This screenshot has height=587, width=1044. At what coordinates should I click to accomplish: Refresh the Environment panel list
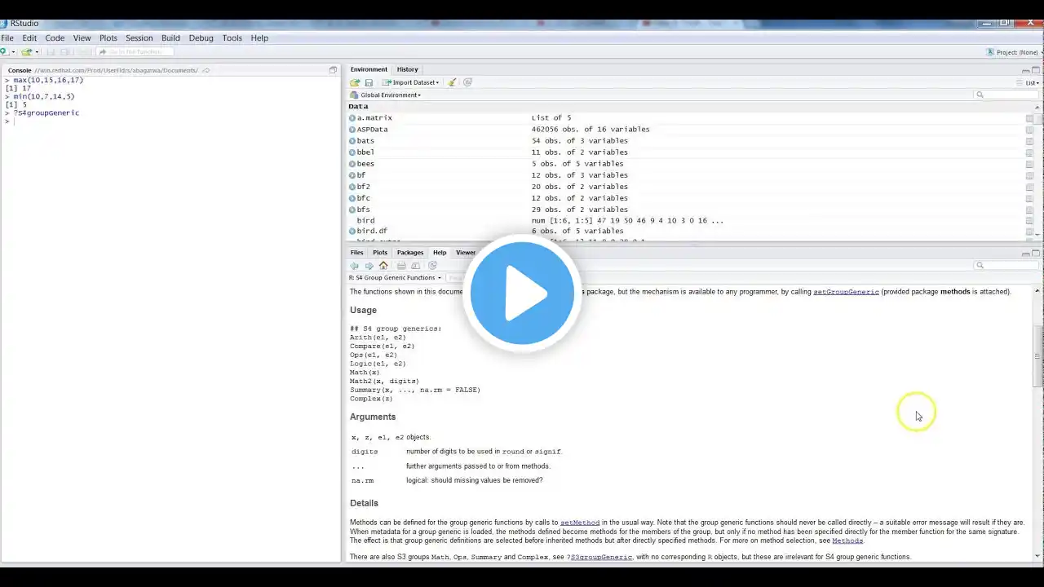[468, 82]
